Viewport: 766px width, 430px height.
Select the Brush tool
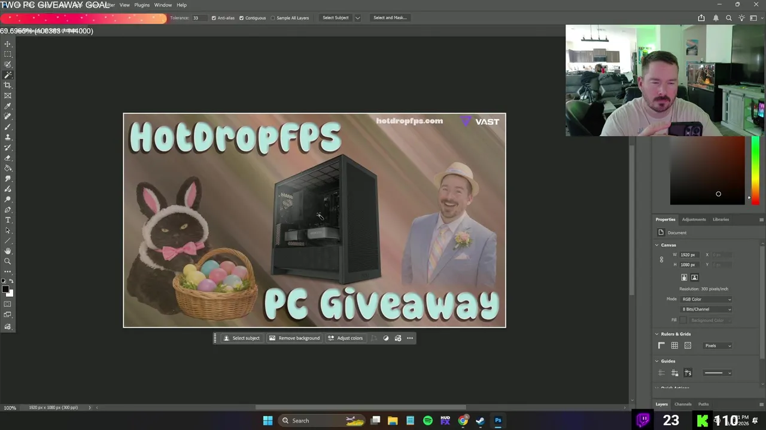click(8, 127)
